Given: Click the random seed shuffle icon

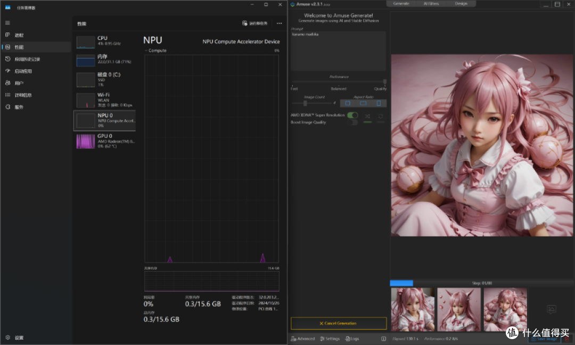Looking at the screenshot, I should [367, 116].
